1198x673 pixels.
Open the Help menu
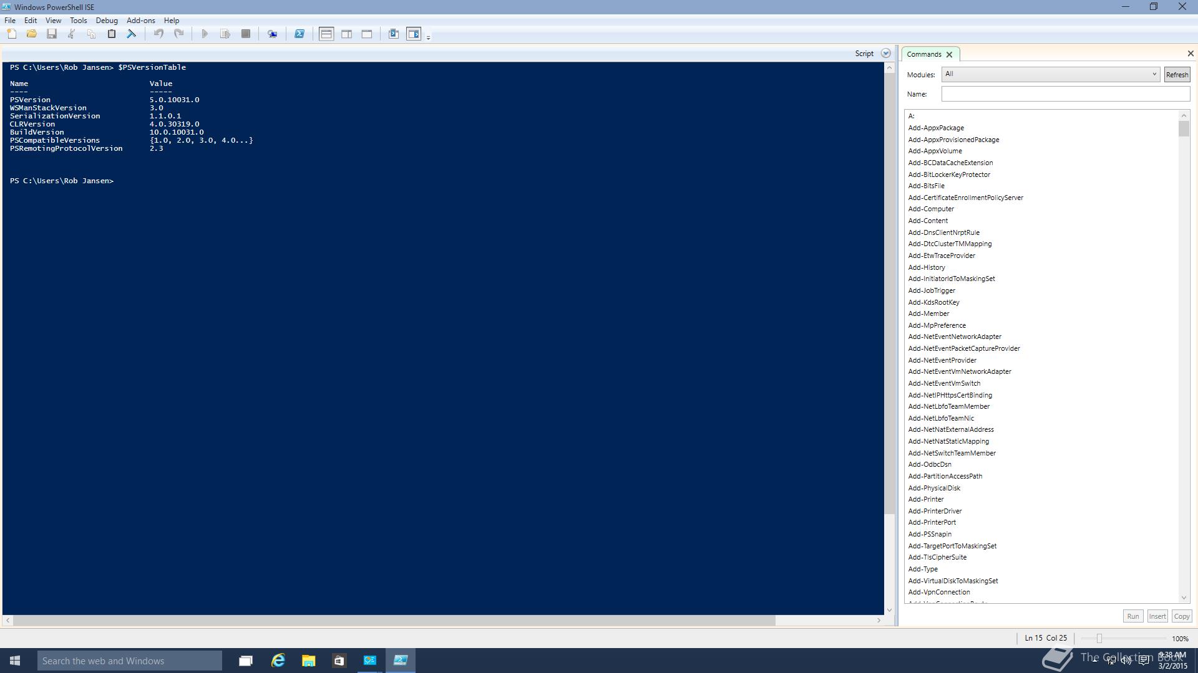(172, 21)
